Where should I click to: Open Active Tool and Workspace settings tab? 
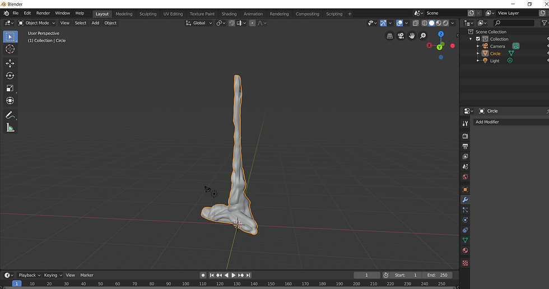pos(465,124)
